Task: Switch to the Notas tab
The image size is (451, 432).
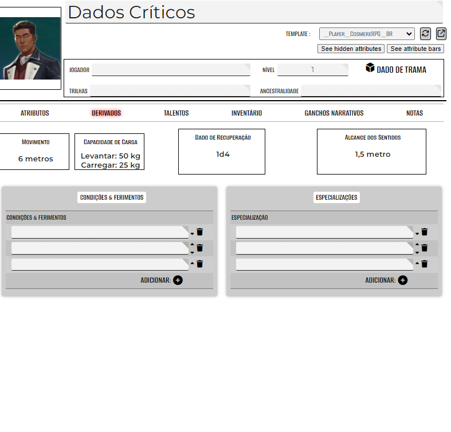Action: pyautogui.click(x=414, y=113)
